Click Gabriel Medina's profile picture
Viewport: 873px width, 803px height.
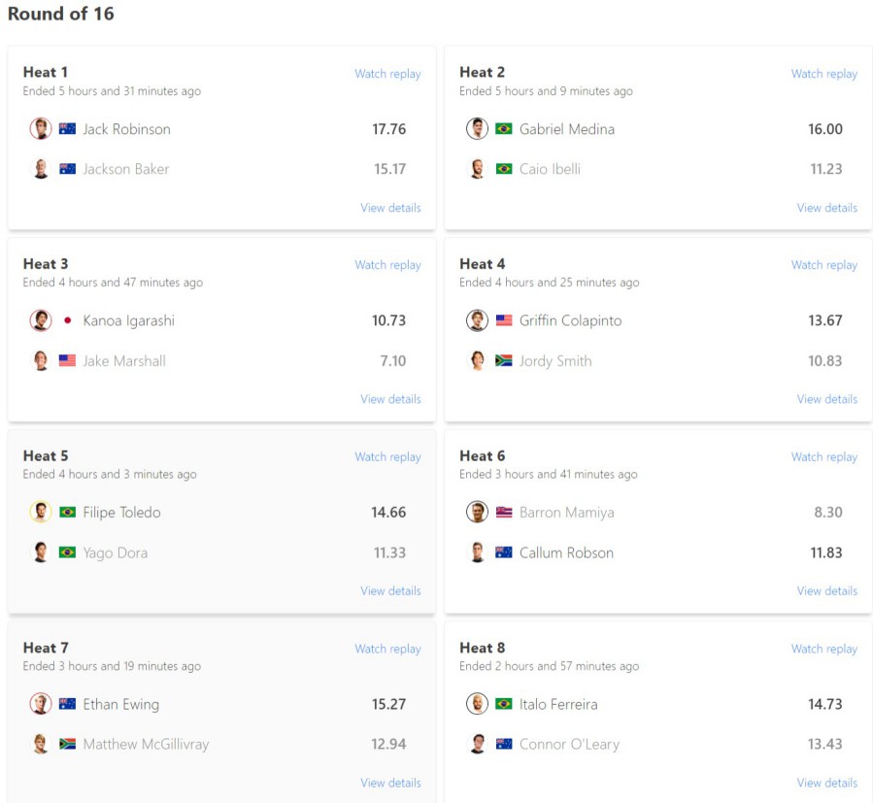477,129
